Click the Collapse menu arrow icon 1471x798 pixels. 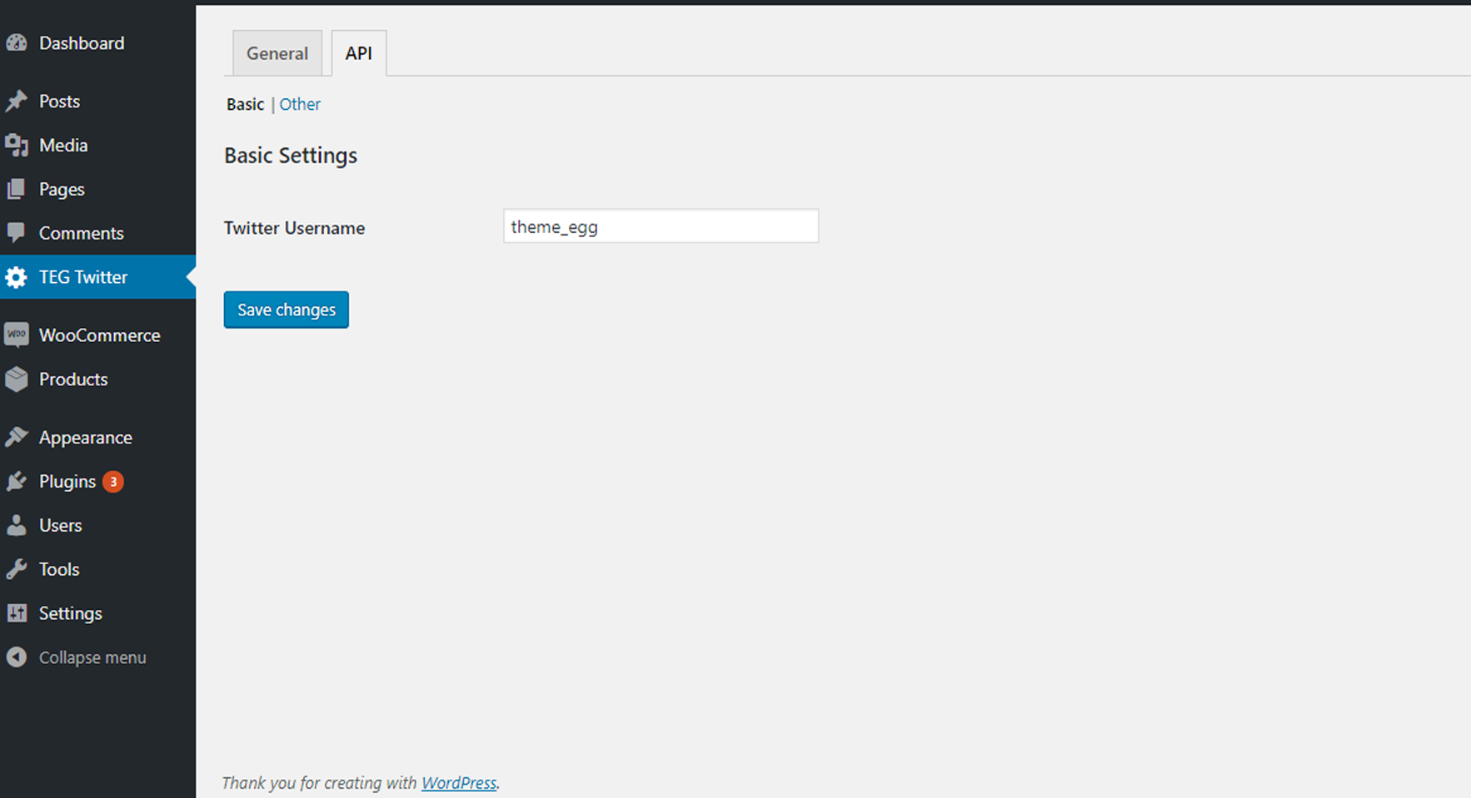[17, 657]
